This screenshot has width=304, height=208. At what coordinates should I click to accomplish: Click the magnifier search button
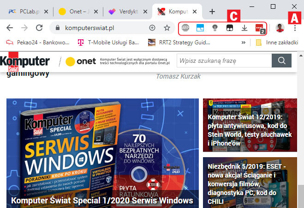(281, 61)
